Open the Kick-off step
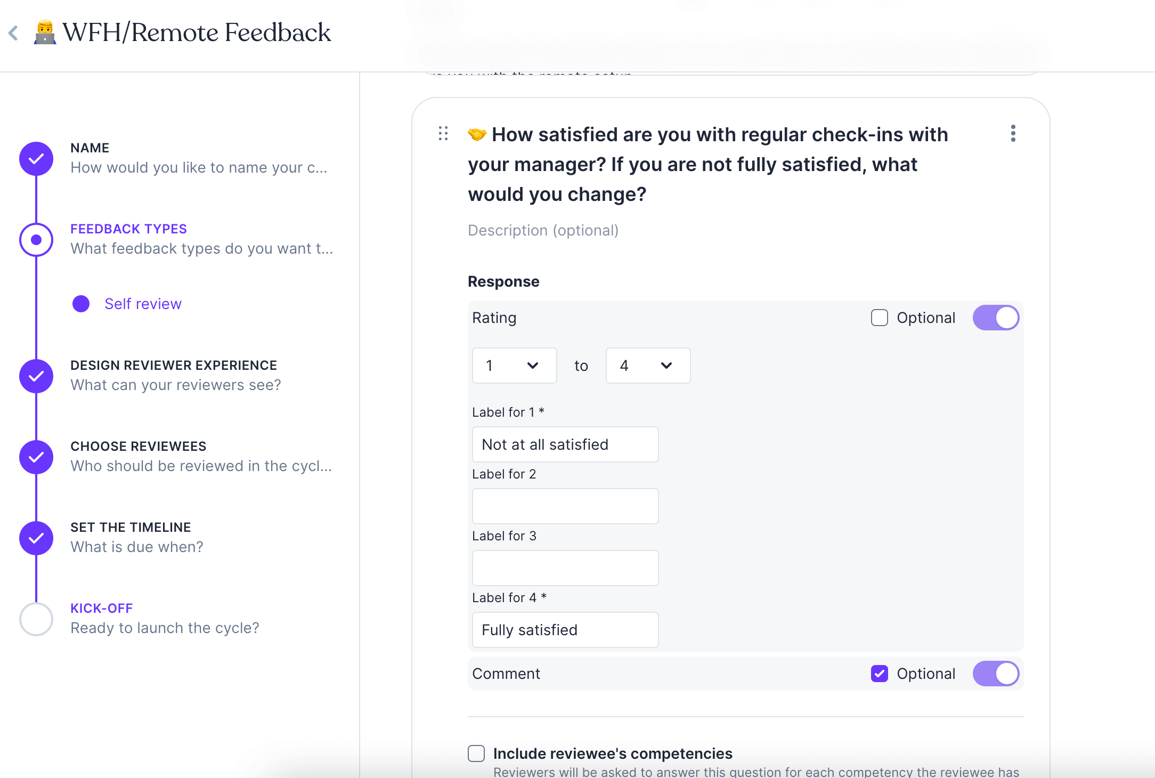This screenshot has width=1155, height=778. (x=102, y=609)
